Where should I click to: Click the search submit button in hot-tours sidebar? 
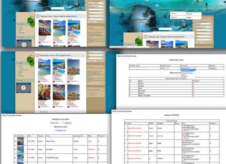tap(92, 22)
